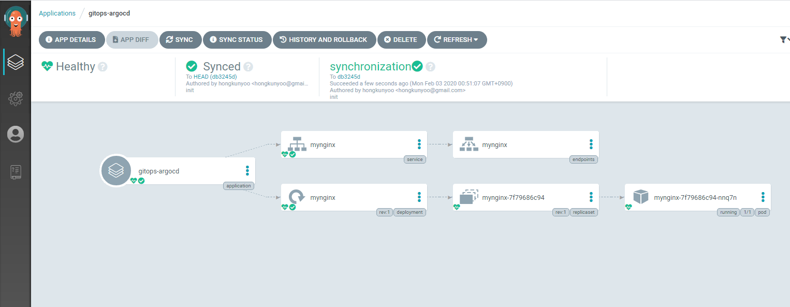Viewport: 790px width, 307px height.
Task: Open menu for mynginx-7f79686c94 replicaset node
Action: [591, 197]
